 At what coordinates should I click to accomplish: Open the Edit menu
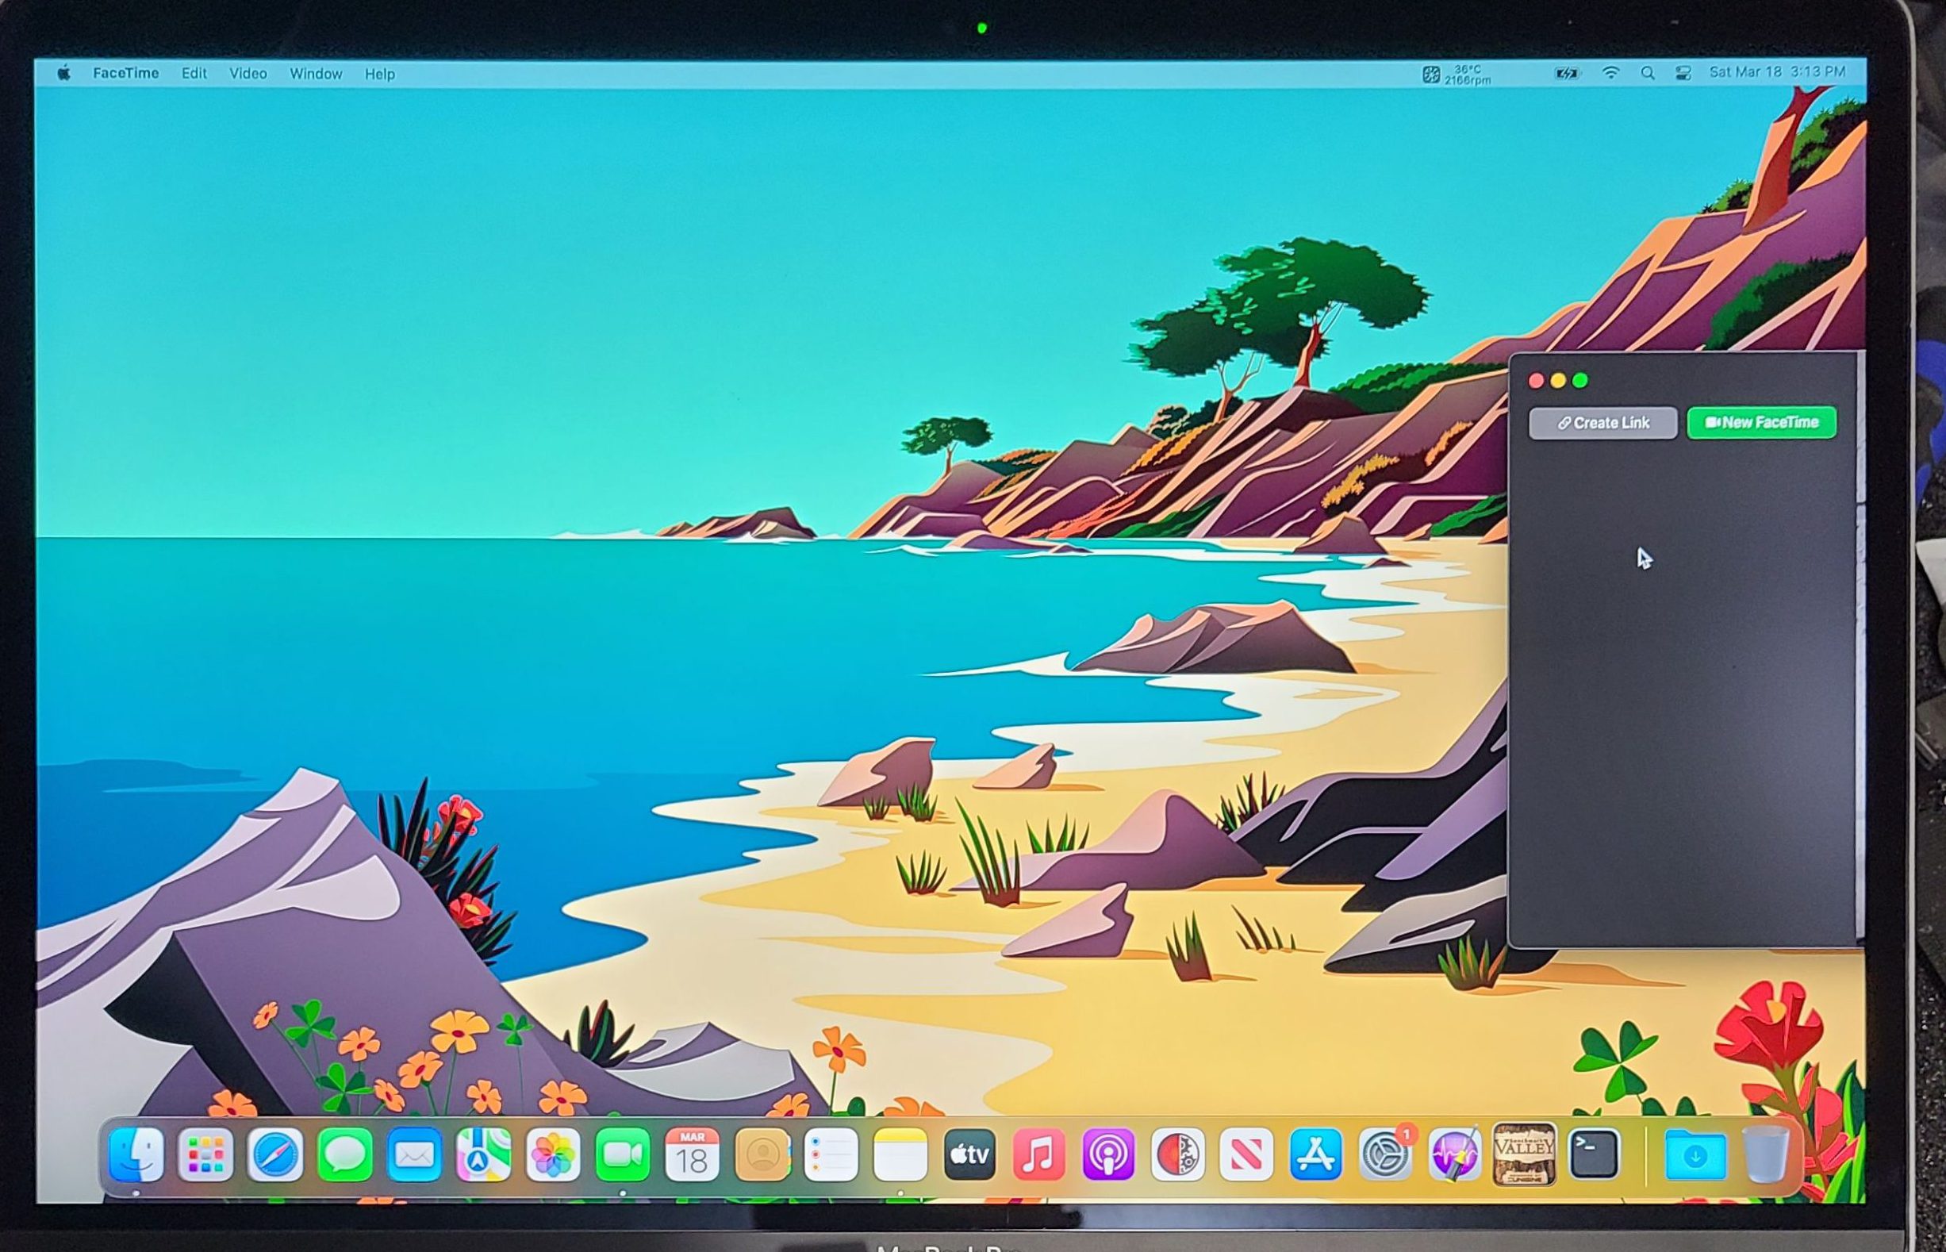194,73
